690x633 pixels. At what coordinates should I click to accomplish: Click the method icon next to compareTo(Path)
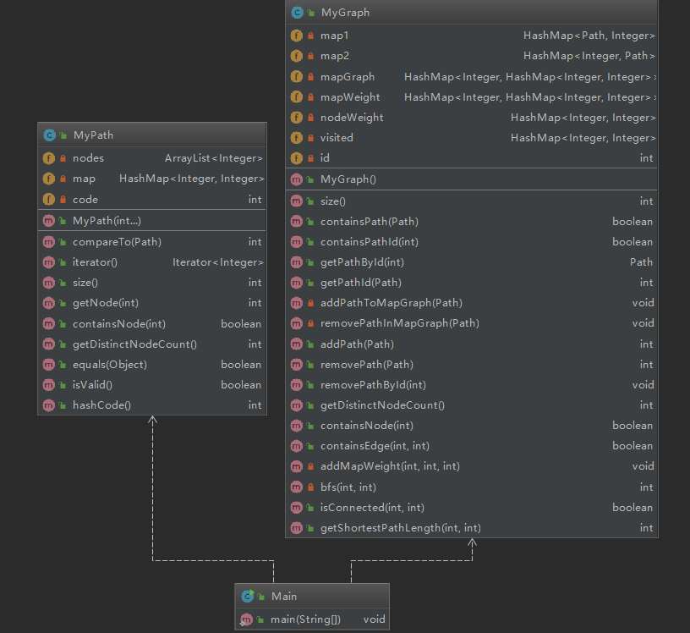coord(49,242)
